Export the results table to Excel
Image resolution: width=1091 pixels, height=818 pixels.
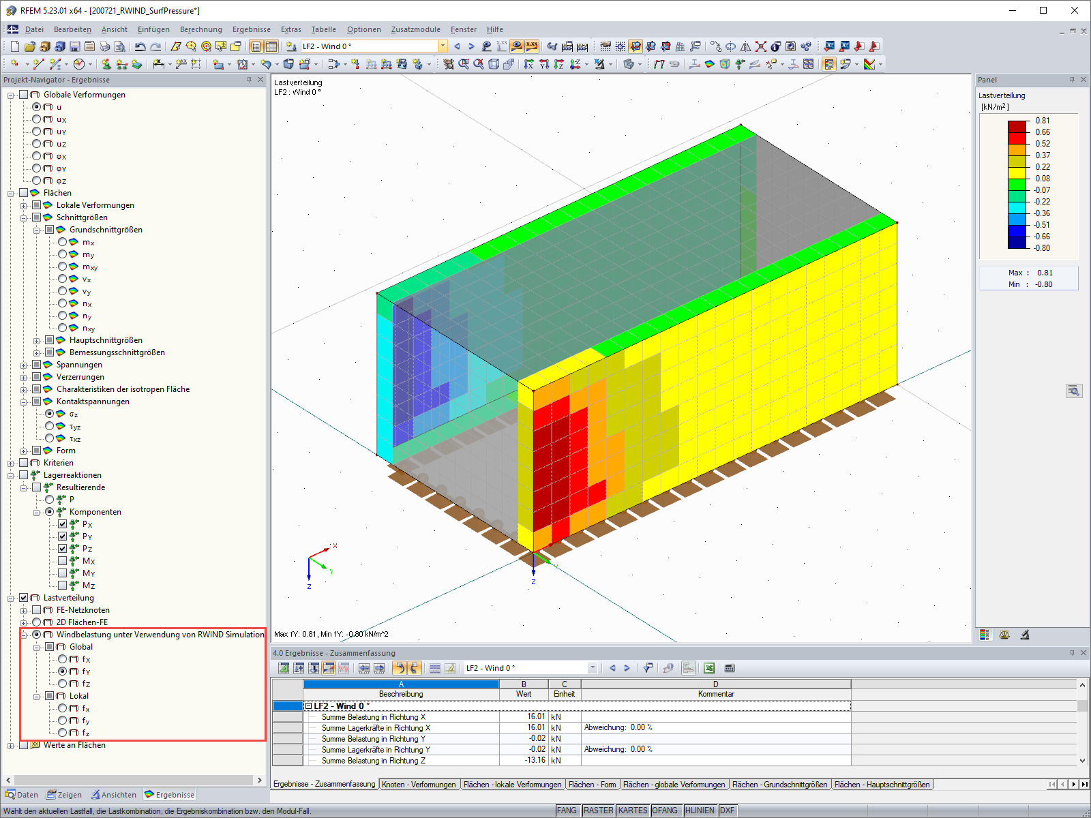tap(709, 668)
